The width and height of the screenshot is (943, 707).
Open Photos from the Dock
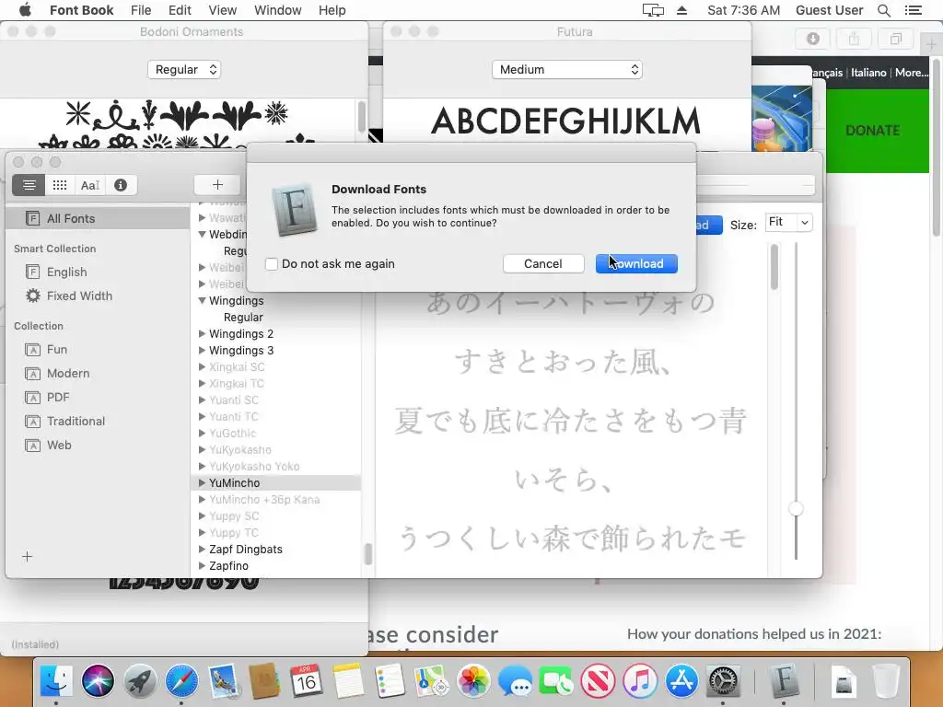pos(473,680)
